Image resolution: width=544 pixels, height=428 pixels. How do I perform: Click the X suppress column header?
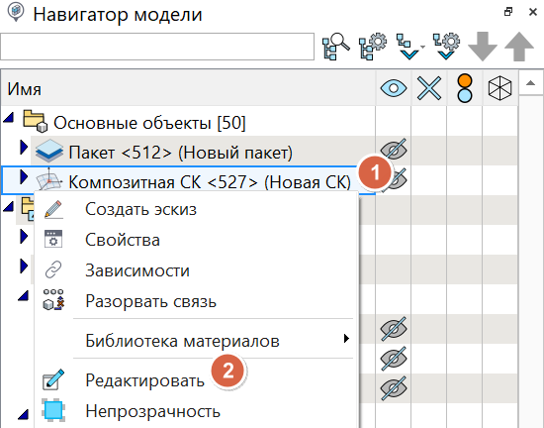coord(429,88)
